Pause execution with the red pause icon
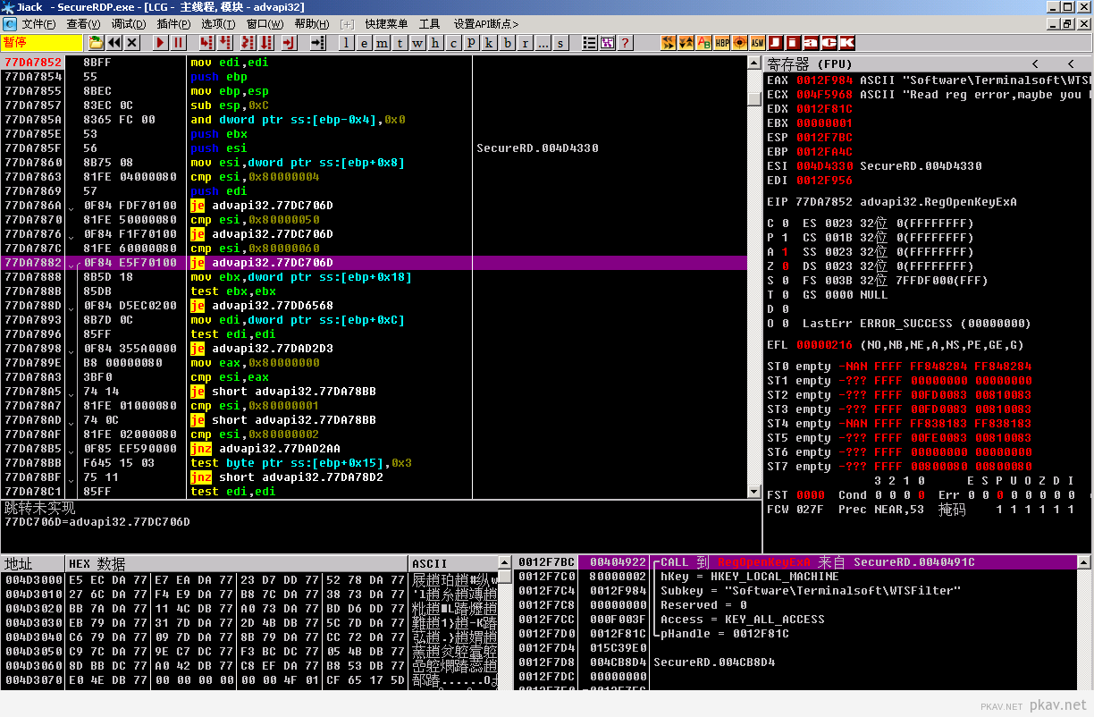This screenshot has height=717, width=1094. pyautogui.click(x=178, y=42)
